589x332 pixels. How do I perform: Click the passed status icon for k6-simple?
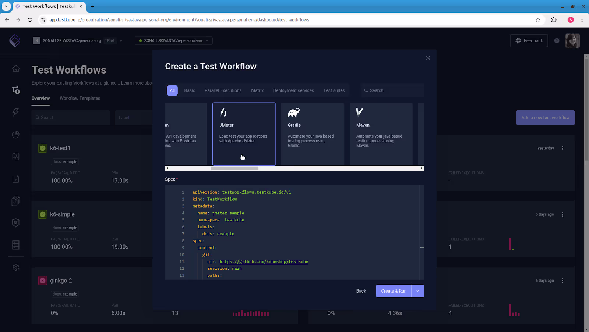[x=43, y=214]
